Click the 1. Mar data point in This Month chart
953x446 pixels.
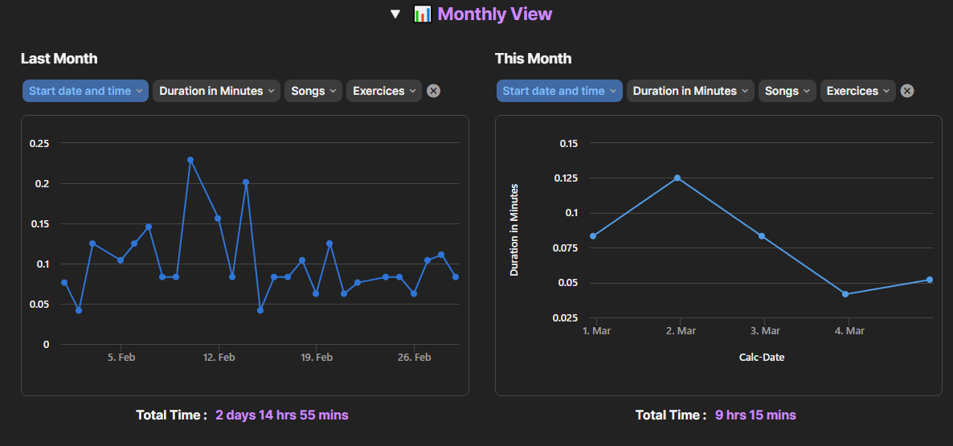click(593, 236)
